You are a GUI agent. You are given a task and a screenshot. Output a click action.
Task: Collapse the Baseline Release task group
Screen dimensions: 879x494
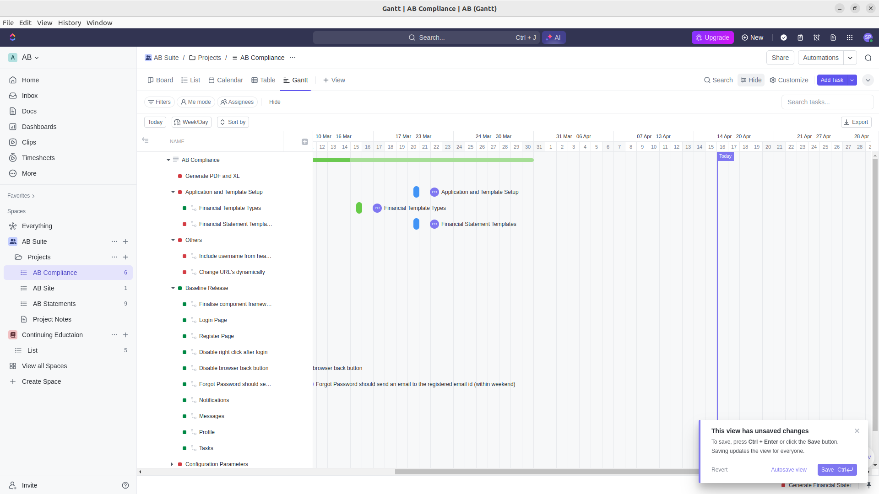(x=173, y=288)
